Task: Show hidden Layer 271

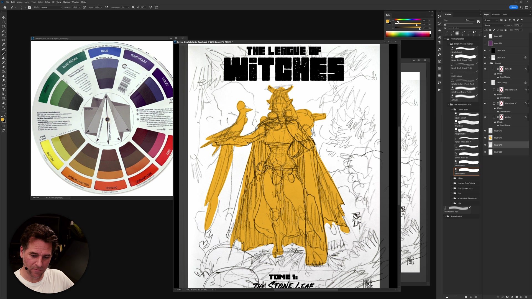Action: 485,43
